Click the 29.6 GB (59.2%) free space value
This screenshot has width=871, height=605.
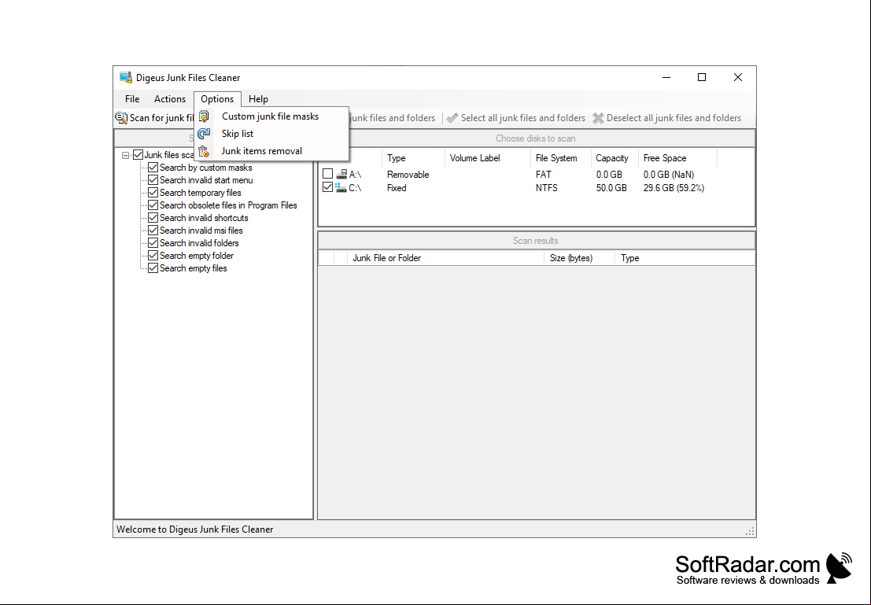coord(674,188)
